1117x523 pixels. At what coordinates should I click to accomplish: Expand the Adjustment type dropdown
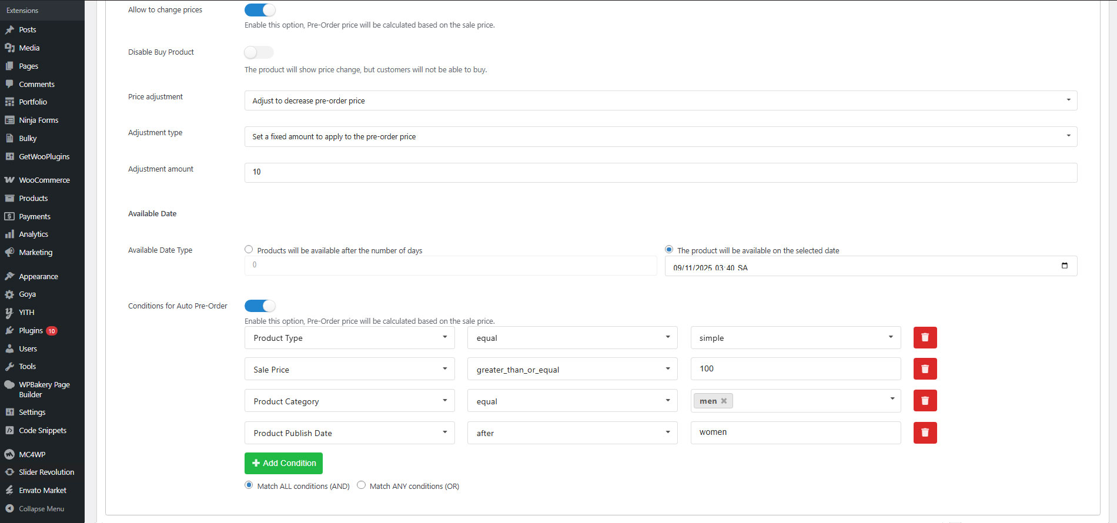(x=660, y=136)
